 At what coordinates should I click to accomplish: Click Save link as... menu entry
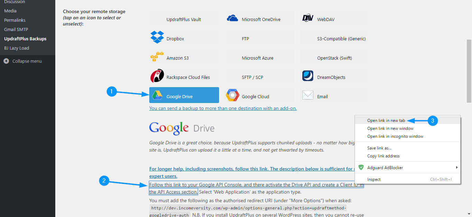pyautogui.click(x=408, y=148)
